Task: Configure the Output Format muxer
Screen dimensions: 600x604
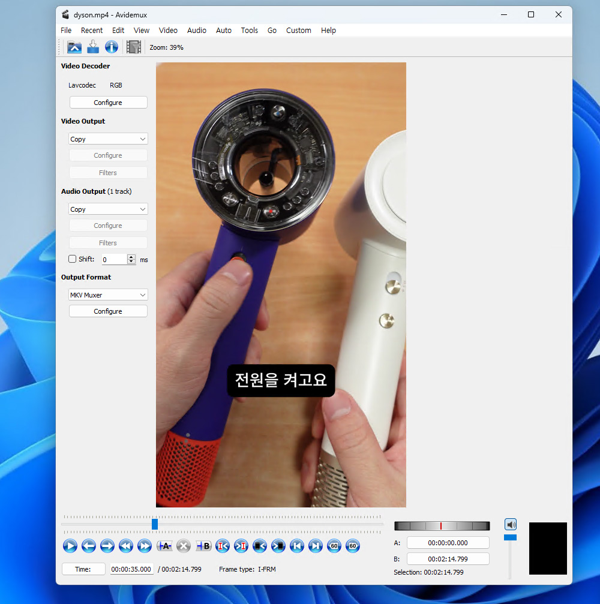Action: coord(108,311)
